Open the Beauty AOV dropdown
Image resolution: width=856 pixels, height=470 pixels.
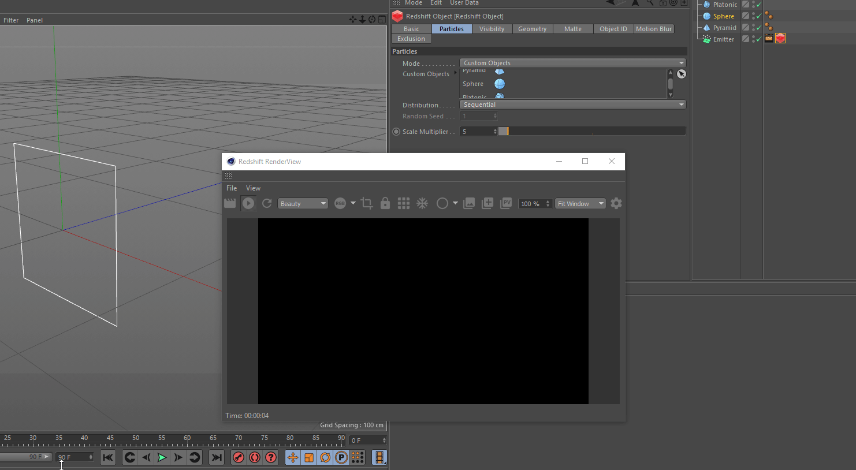[303, 203]
